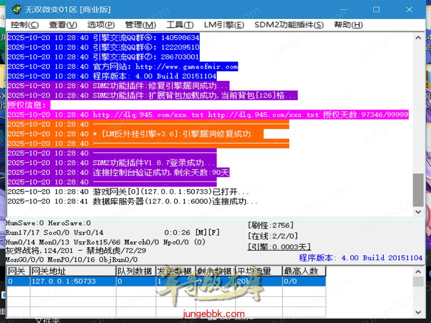The width and height of the screenshot is (431, 323).
Task: Open the 选项(P) menu
Action: click(x=101, y=25)
